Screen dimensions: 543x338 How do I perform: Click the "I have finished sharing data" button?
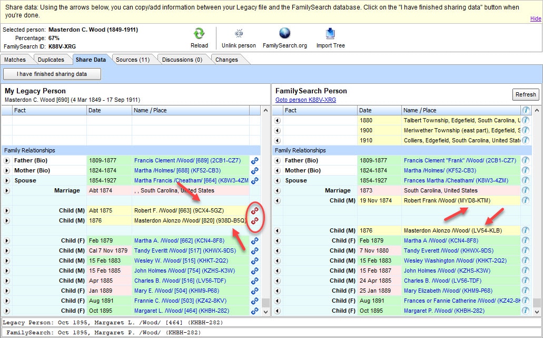[52, 74]
